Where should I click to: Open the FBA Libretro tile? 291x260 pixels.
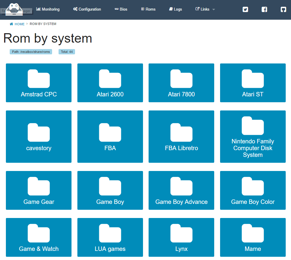(181, 137)
